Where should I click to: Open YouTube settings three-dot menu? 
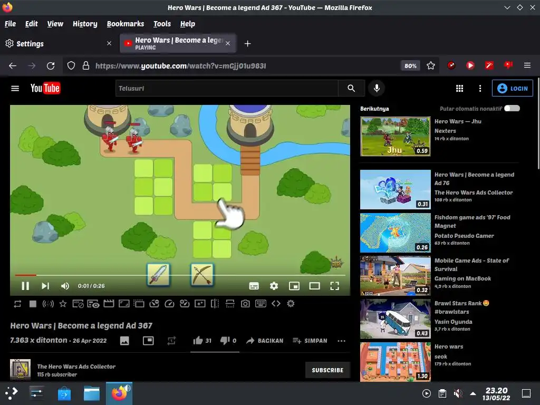tap(480, 89)
